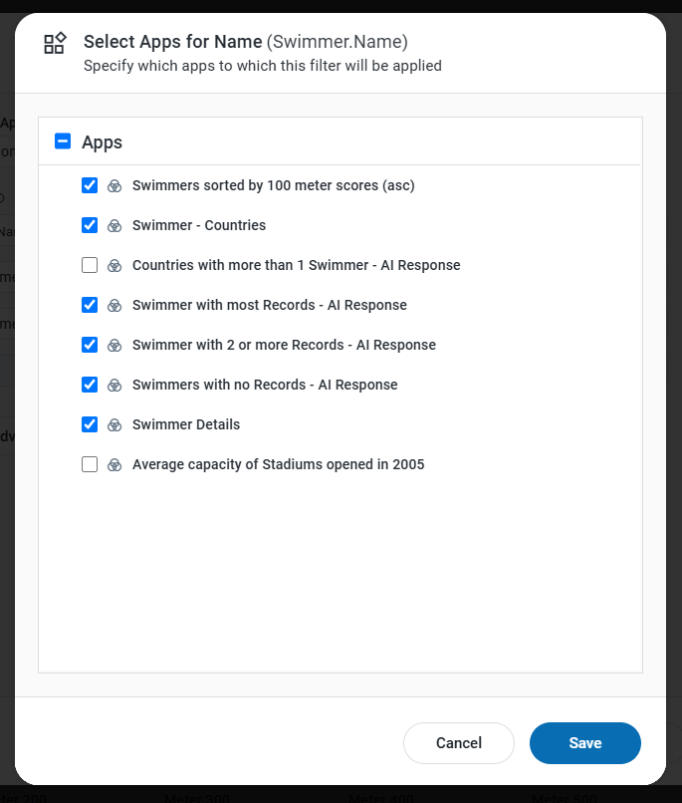
Task: Save the app filter selection
Action: (x=584, y=743)
